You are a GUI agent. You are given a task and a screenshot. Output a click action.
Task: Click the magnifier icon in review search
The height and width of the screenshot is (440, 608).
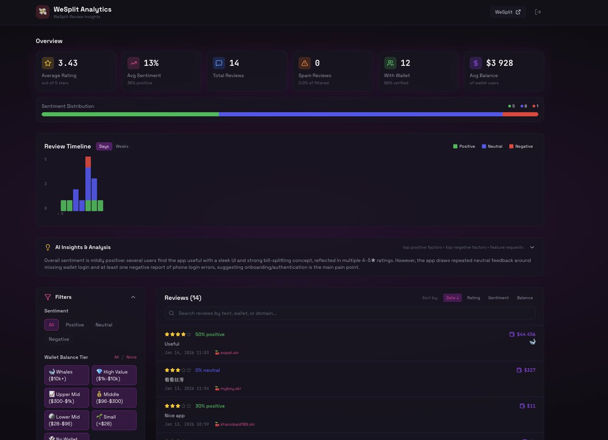(172, 313)
